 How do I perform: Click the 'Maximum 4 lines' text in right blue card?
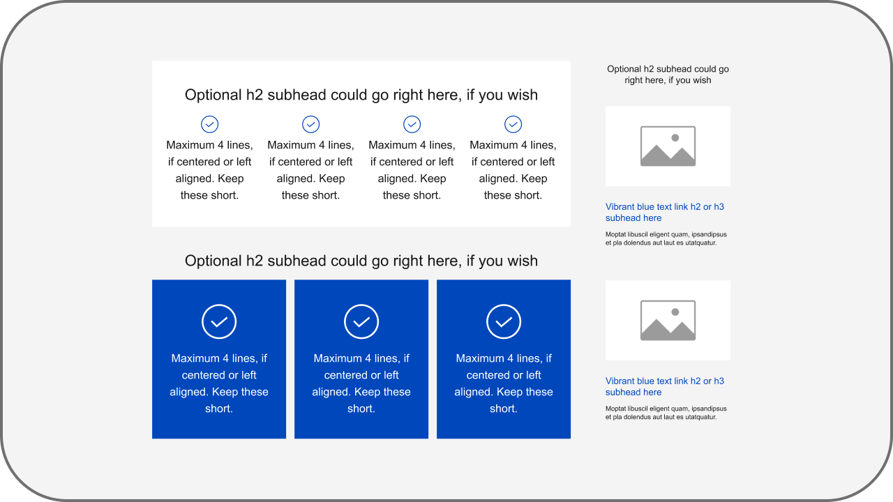(504, 383)
